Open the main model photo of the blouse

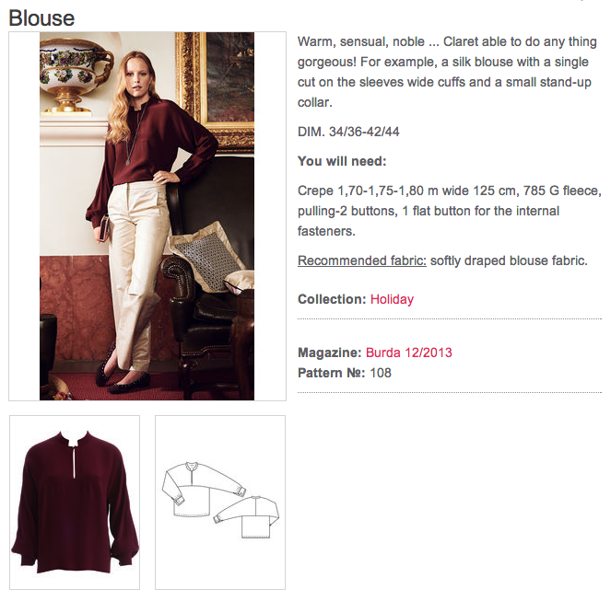point(147,216)
